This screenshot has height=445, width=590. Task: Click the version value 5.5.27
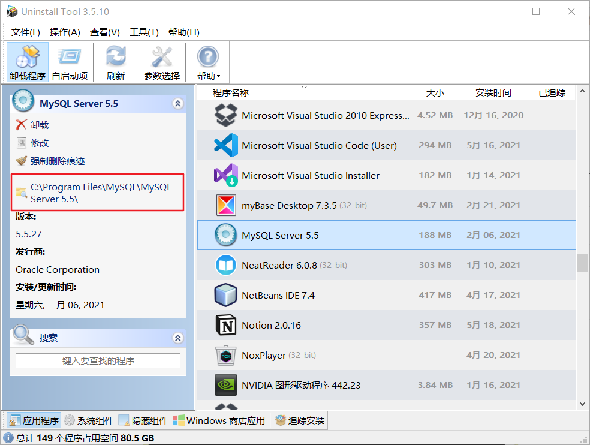tap(29, 234)
